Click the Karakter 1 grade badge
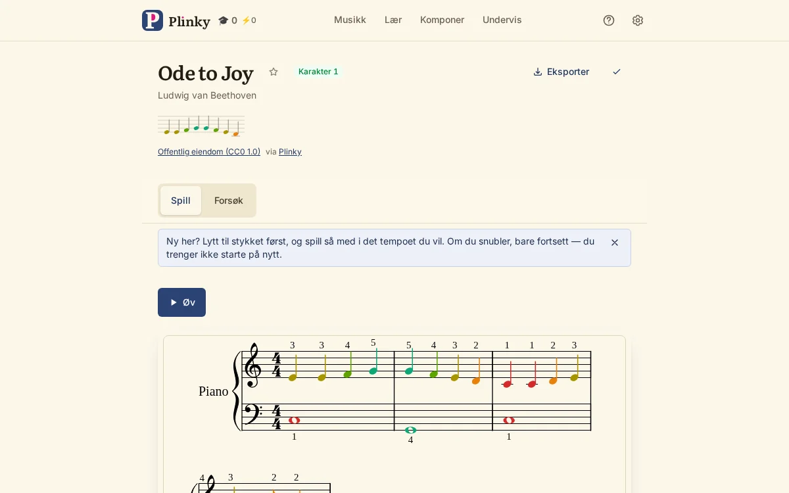 pyautogui.click(x=318, y=72)
